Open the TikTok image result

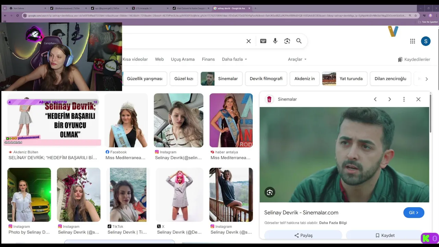point(128,195)
